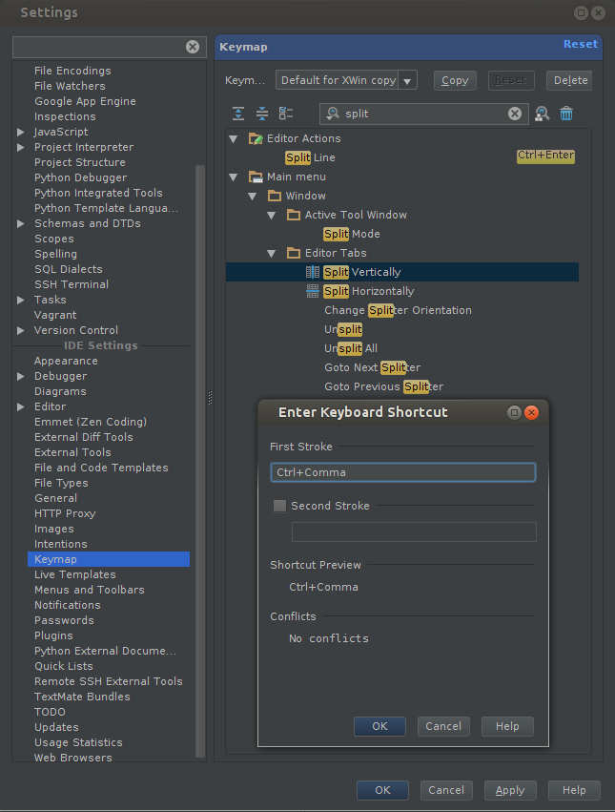The height and width of the screenshot is (812, 615).
Task: Click OK in the Enter Keyboard Shortcut dialog
Action: 380,726
